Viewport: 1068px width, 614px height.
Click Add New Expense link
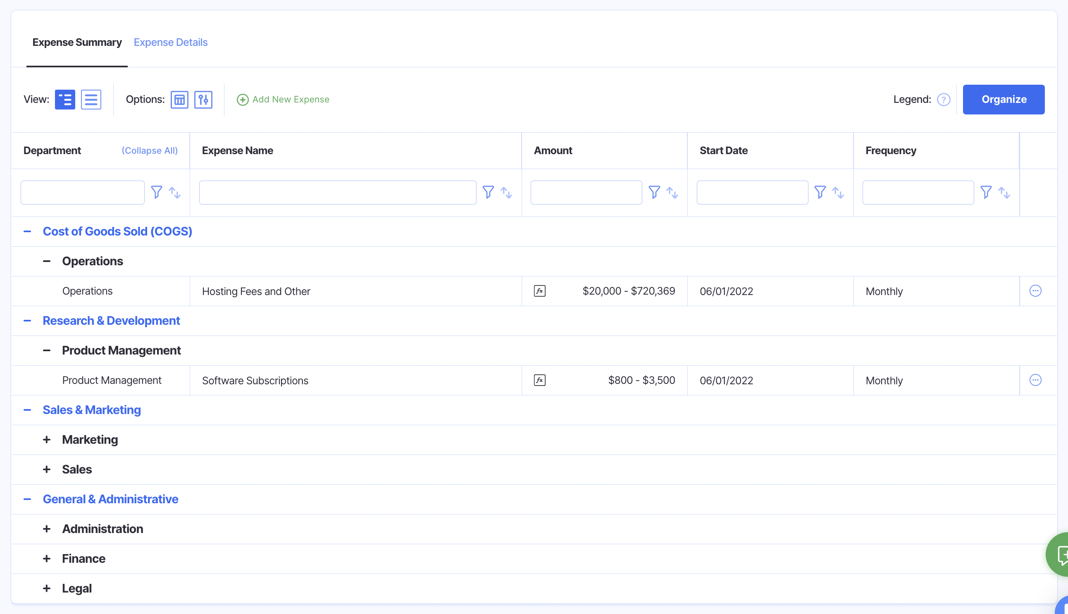click(x=283, y=100)
